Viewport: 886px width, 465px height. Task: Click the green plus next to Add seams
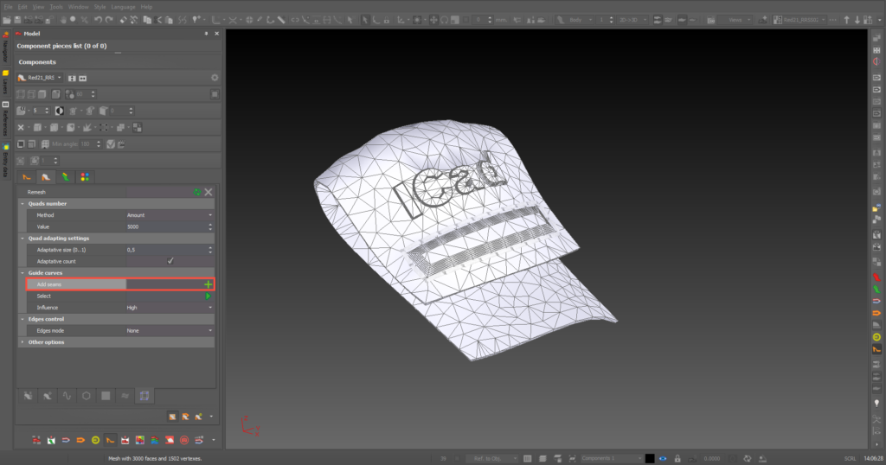click(208, 284)
